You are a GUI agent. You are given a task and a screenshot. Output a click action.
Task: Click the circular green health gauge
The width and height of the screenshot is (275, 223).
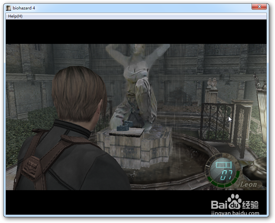click(222, 170)
